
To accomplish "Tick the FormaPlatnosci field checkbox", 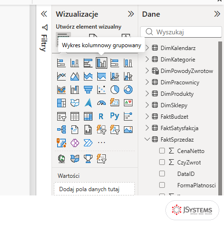I will [x=162, y=185].
